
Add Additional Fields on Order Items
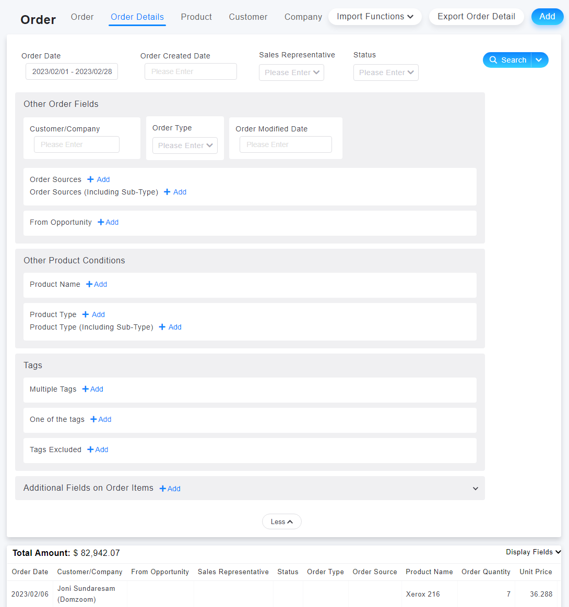pyautogui.click(x=170, y=489)
